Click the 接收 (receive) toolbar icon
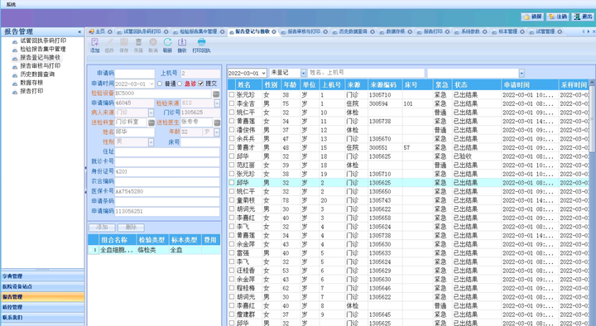This screenshot has width=596, height=326. click(x=182, y=45)
